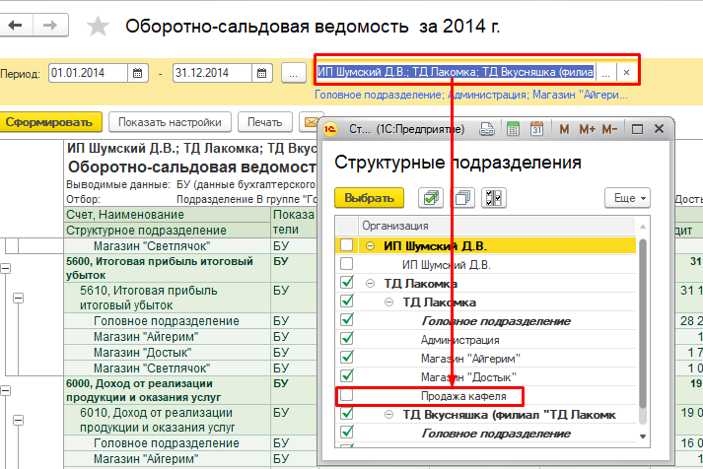The height and width of the screenshot is (469, 703).
Task: Click the dialog list scroll up arrow
Action: tap(643, 227)
